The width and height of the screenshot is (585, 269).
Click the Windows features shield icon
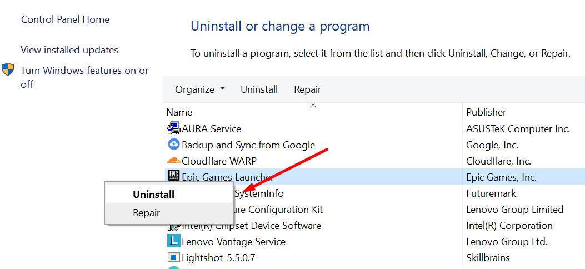click(8, 70)
